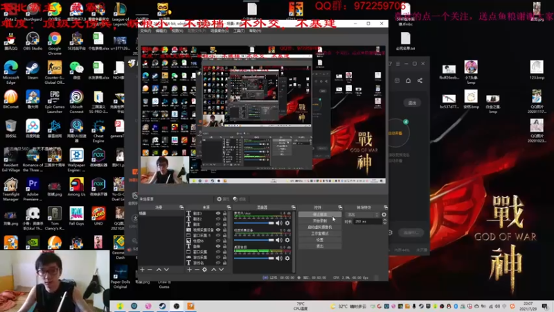The image size is (554, 312).
Task: Click the 启动虚拟摄像机 virtual camera button
Action: (x=320, y=227)
